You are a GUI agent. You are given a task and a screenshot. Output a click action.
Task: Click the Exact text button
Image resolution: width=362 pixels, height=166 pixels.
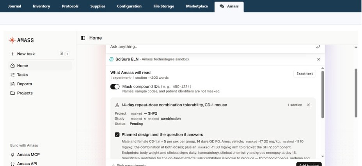pyautogui.click(x=305, y=74)
